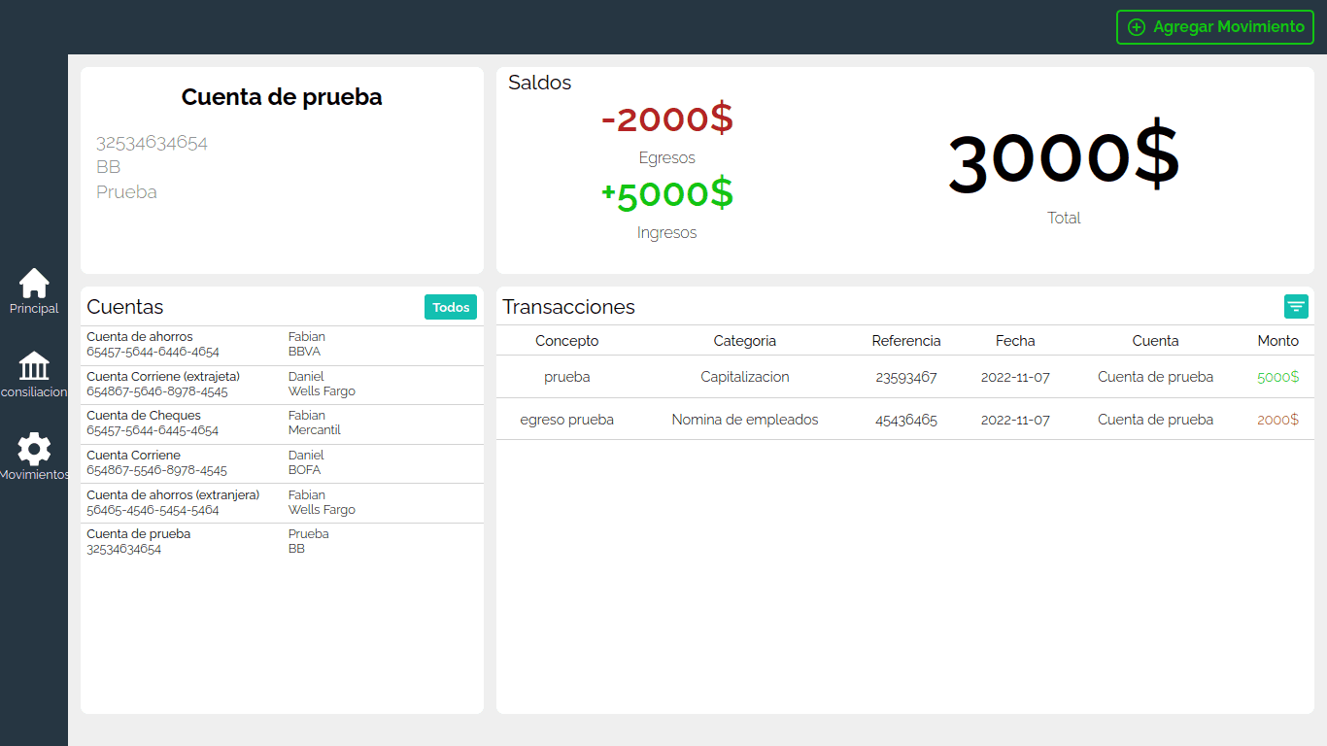Select Cuenta Corriene BOFA account number
The width and height of the screenshot is (1327, 746).
[x=156, y=470]
